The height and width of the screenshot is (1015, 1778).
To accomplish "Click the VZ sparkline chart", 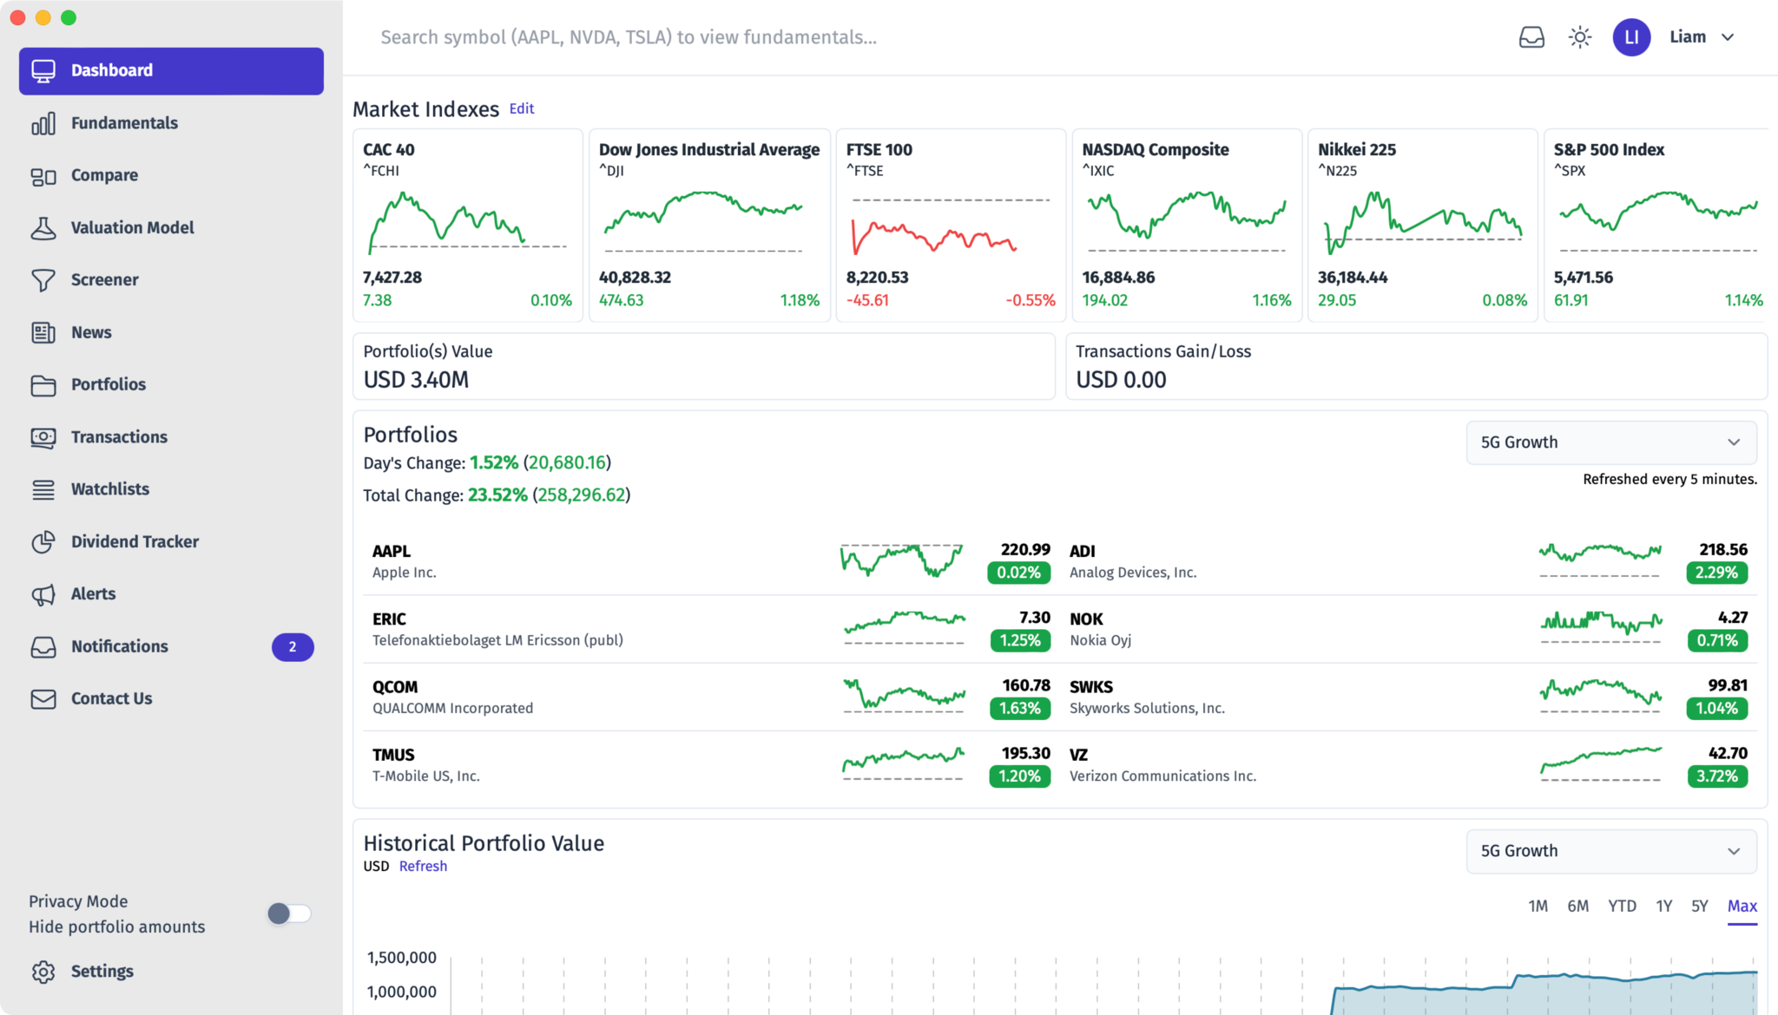I will point(1601,764).
